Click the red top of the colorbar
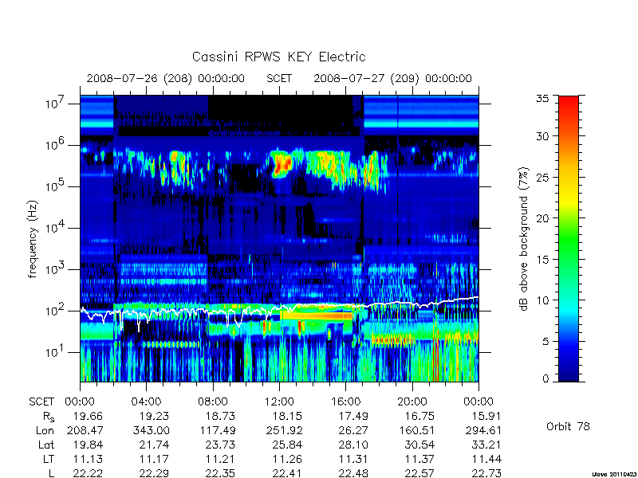The height and width of the screenshot is (478, 638). pos(569,106)
